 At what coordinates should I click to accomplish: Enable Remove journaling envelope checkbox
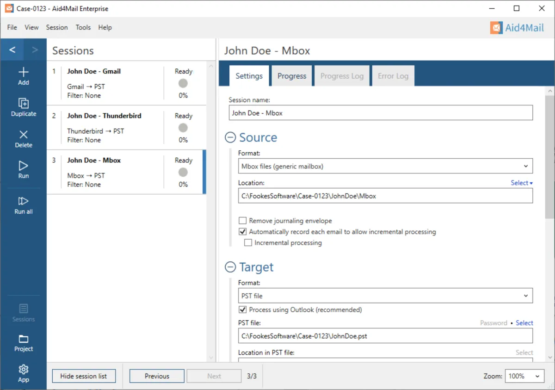click(x=242, y=221)
